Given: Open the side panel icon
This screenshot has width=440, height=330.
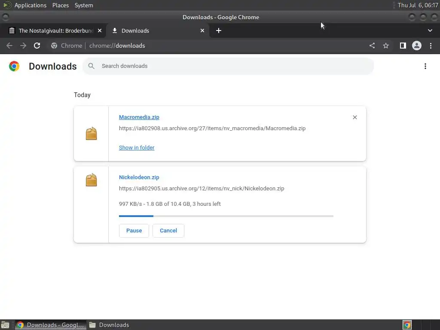Looking at the screenshot, I should tap(403, 46).
